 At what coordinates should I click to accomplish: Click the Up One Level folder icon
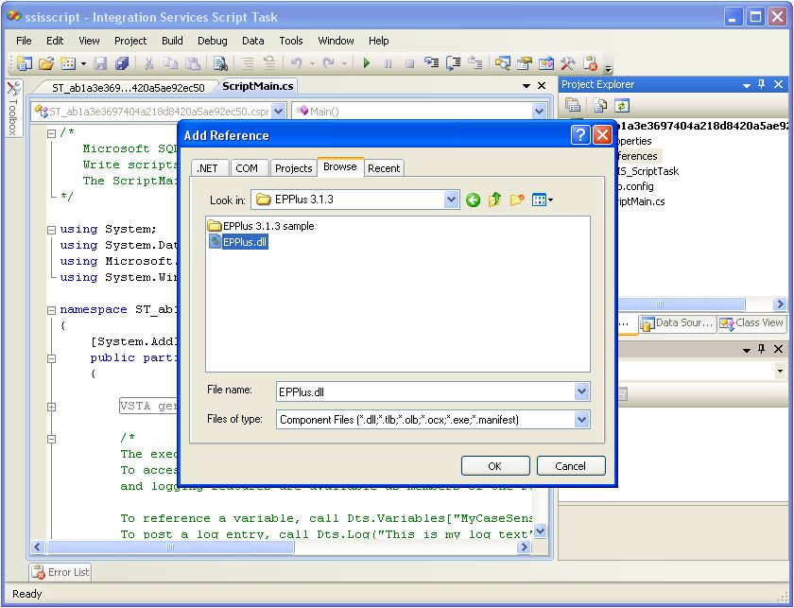coord(494,200)
